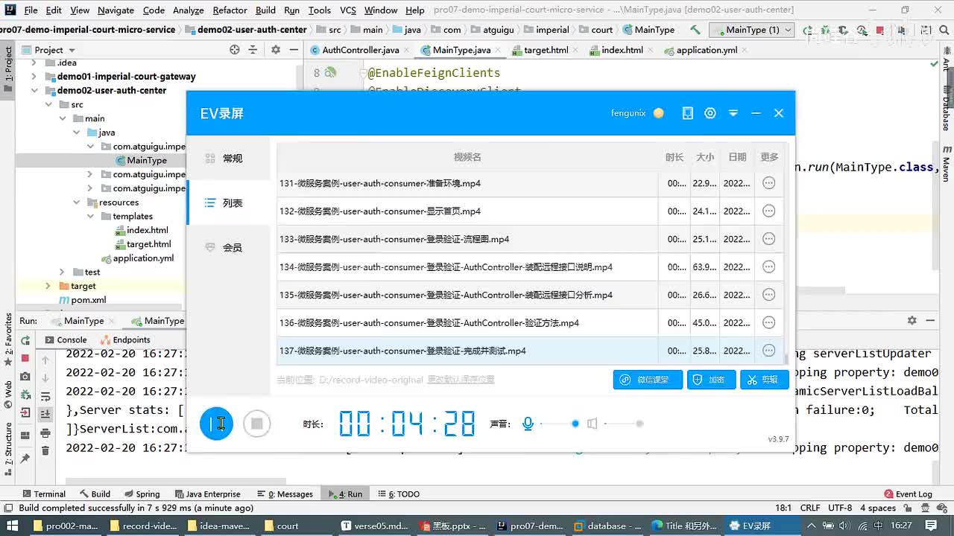Screen dimensions: 954x536
Task: Open pom.xml in project tree
Action: click(x=82, y=300)
